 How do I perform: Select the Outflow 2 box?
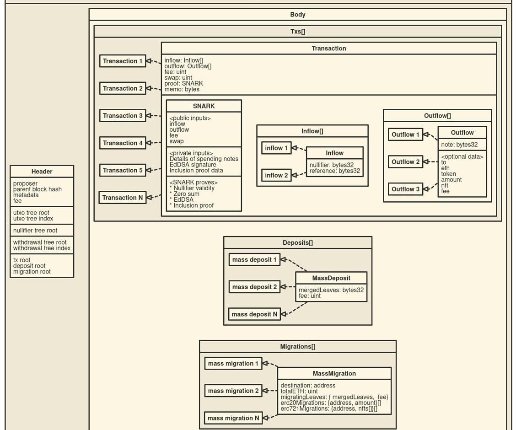tap(405, 162)
